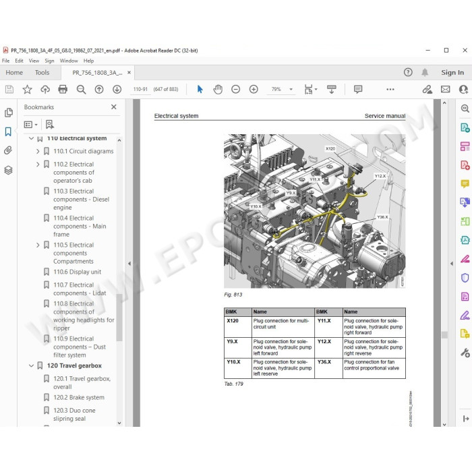Zoom out with the minus button

tap(236, 89)
